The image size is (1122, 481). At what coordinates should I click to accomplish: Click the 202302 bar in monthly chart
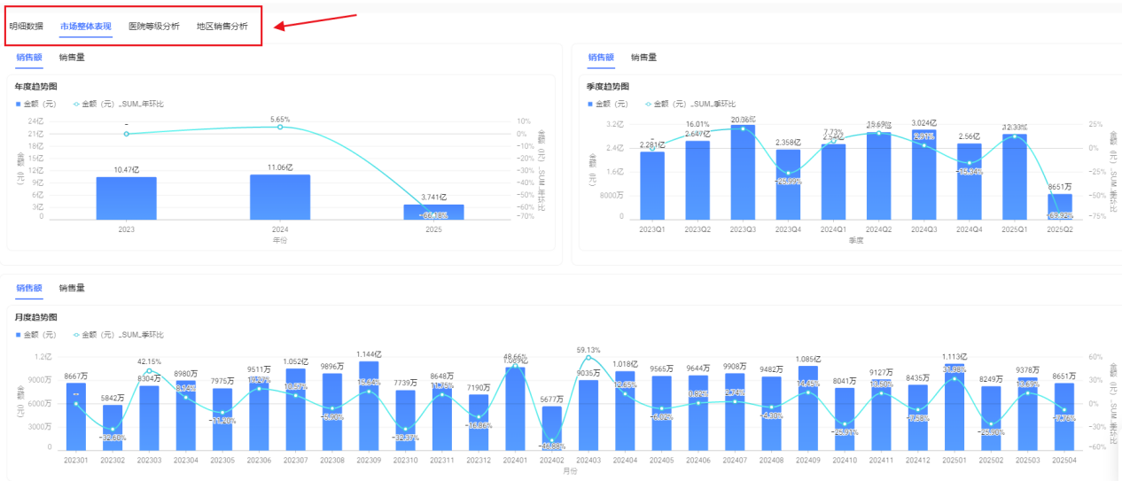pos(113,427)
